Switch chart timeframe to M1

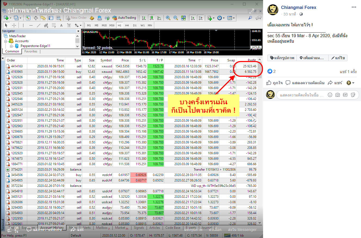coord(89,26)
